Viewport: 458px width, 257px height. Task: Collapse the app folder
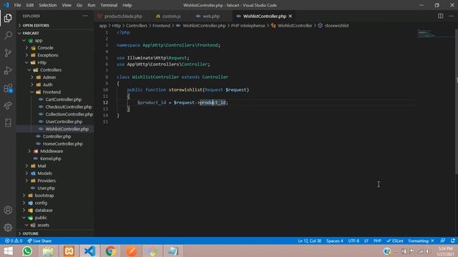(x=39, y=41)
